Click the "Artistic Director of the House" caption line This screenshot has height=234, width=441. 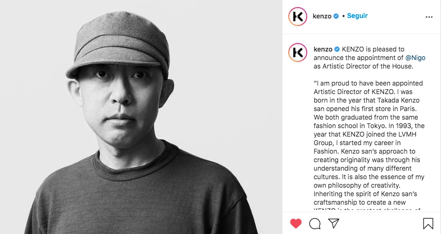tap(363, 66)
